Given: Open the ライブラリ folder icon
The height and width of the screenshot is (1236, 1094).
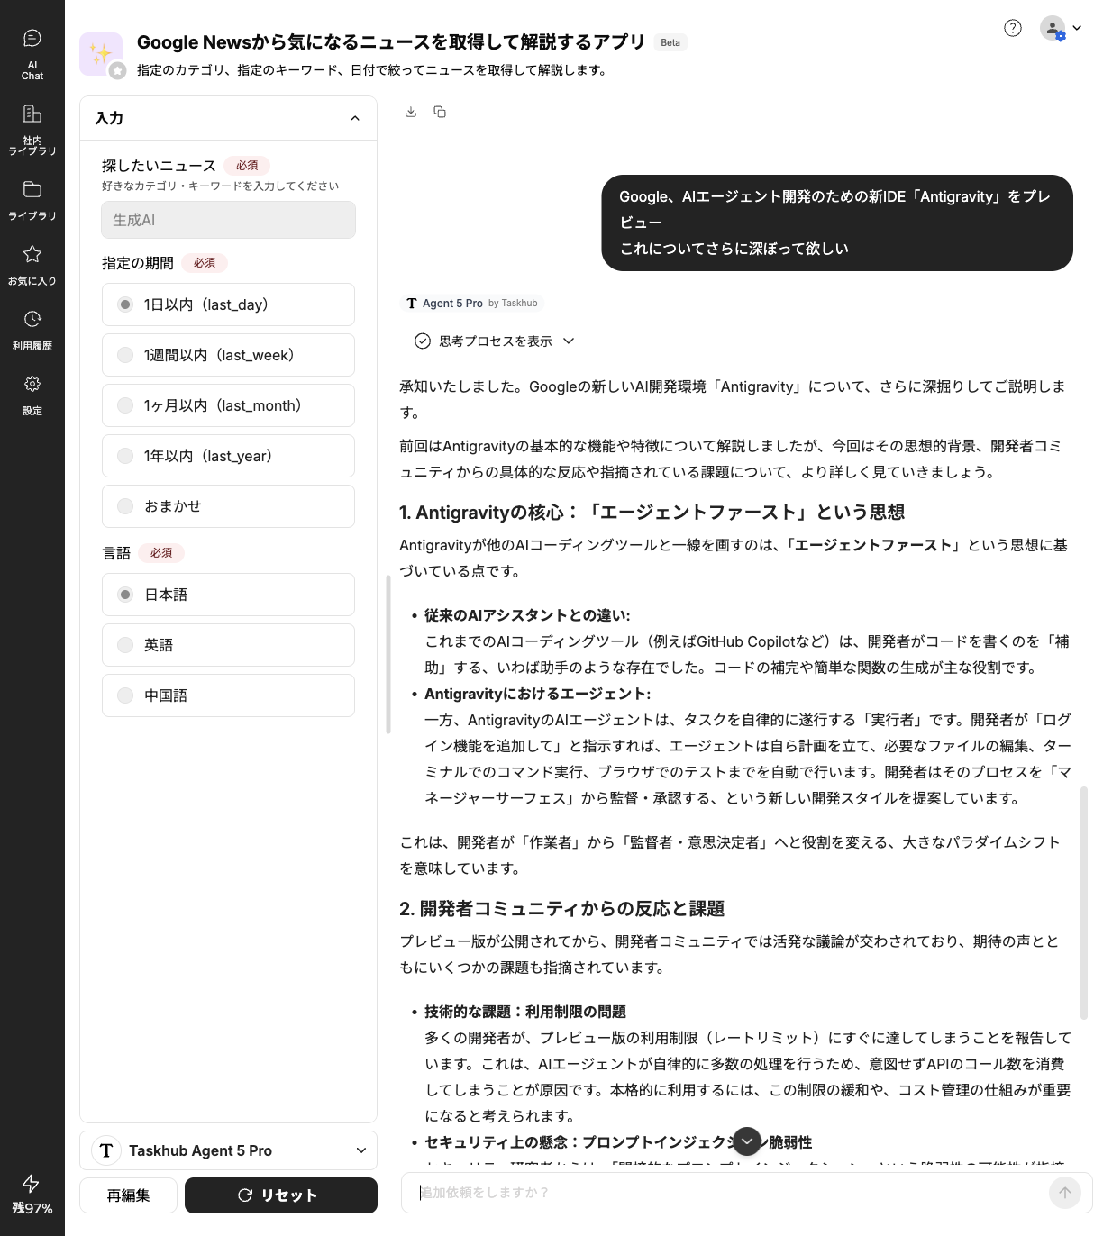Looking at the screenshot, I should coord(32,199).
